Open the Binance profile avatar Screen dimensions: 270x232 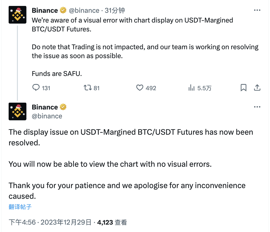17,15
